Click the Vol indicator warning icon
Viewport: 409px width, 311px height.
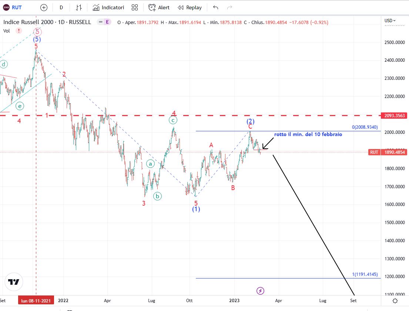(x=19, y=31)
